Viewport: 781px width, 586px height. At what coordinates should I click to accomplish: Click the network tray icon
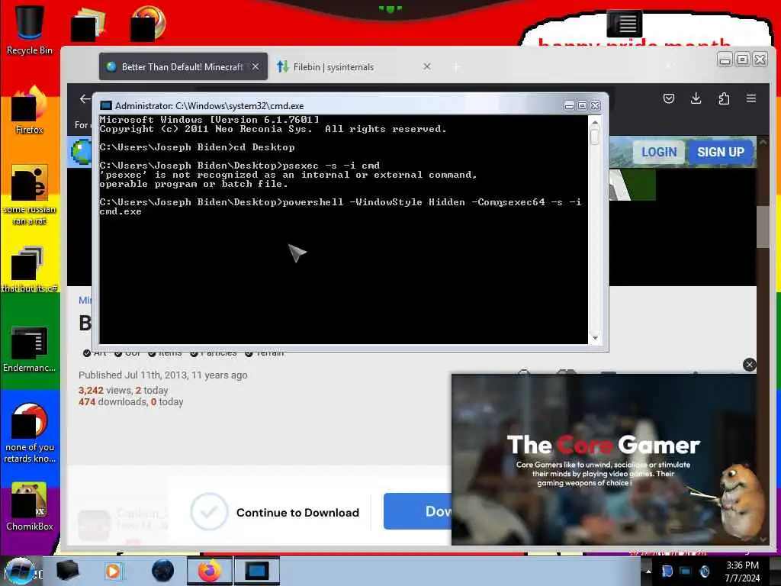tap(686, 572)
